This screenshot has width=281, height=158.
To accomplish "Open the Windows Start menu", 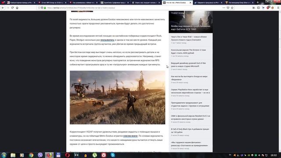I will point(4,155).
